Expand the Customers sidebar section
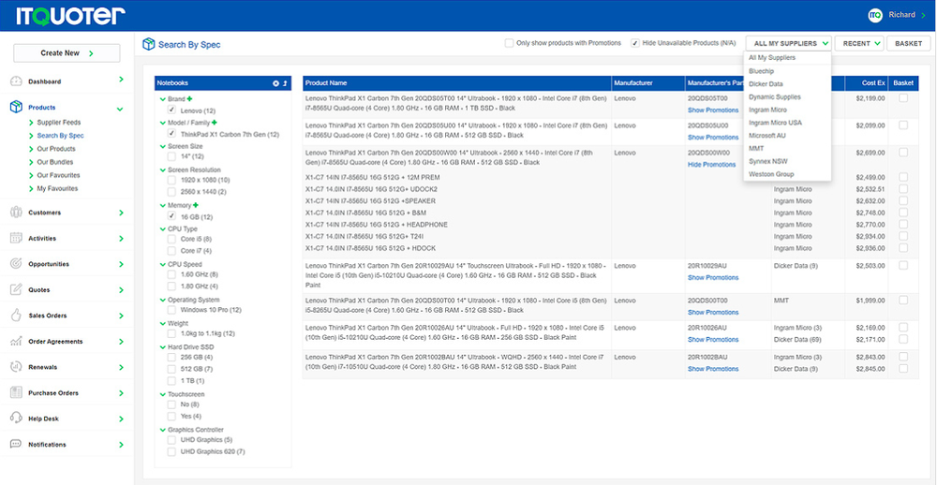The image size is (937, 485). 121,213
